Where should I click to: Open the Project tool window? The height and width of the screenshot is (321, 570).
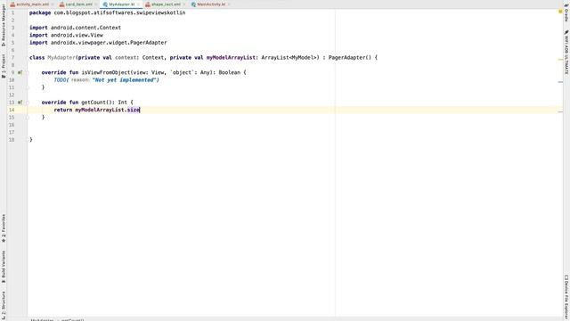[x=4, y=66]
